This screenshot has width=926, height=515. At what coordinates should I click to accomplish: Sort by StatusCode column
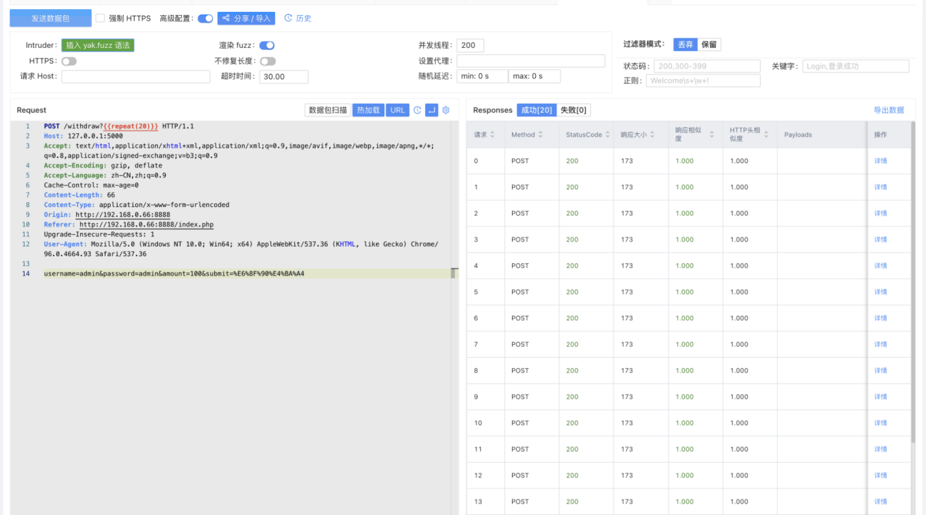point(607,134)
